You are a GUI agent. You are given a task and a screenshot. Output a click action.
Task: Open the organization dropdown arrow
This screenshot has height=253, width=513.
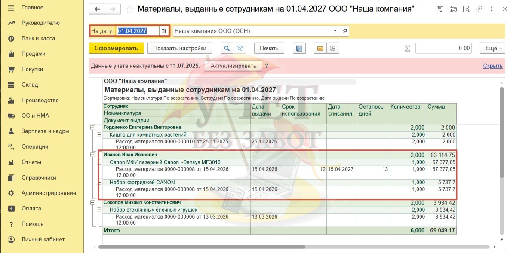335,31
